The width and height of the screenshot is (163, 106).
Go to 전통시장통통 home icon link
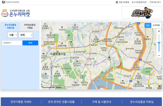tap(123, 2)
